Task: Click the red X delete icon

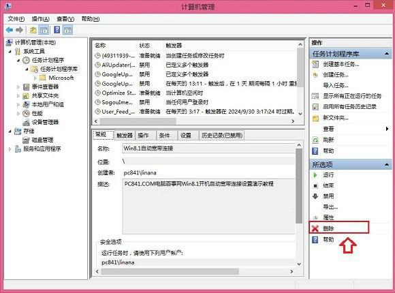Action: coord(315,228)
